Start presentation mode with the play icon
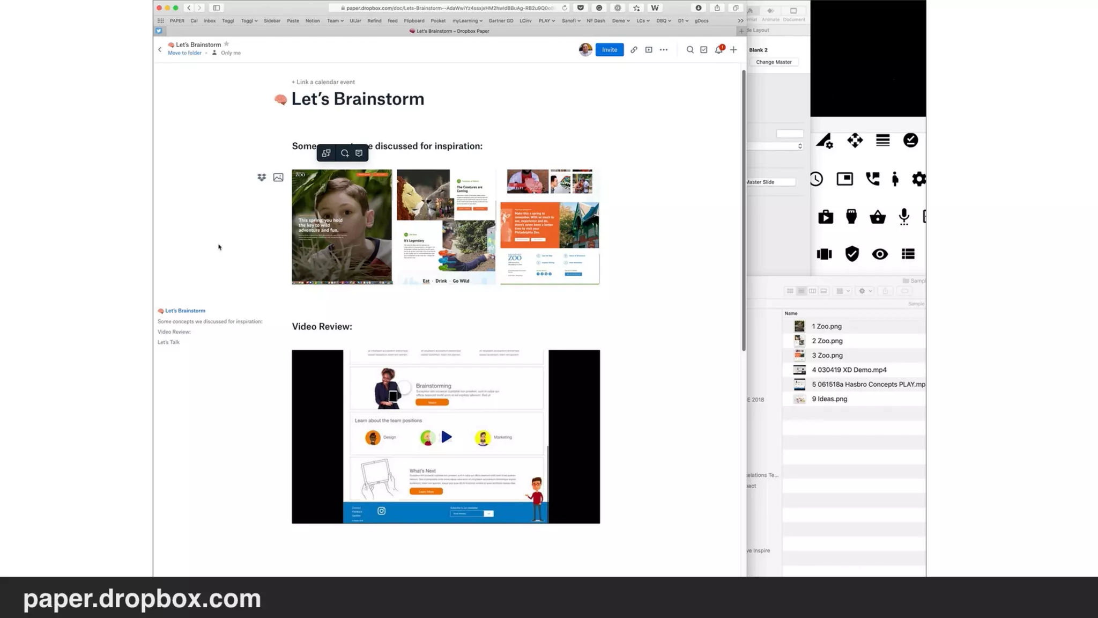The height and width of the screenshot is (618, 1098). click(x=649, y=50)
